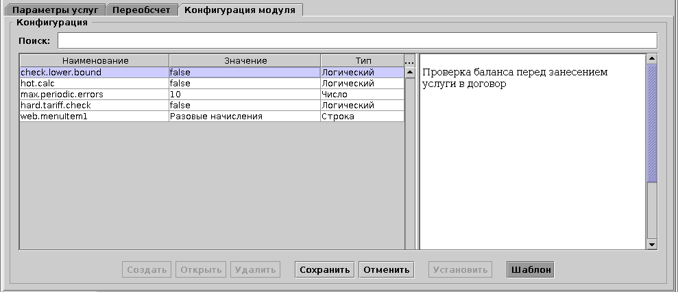The image size is (678, 292).
Task: Click the description panel scrollbar thumb
Action: pos(652,123)
